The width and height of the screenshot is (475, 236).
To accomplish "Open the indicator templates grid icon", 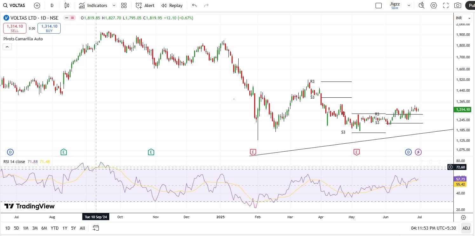I will click(x=124, y=5).
